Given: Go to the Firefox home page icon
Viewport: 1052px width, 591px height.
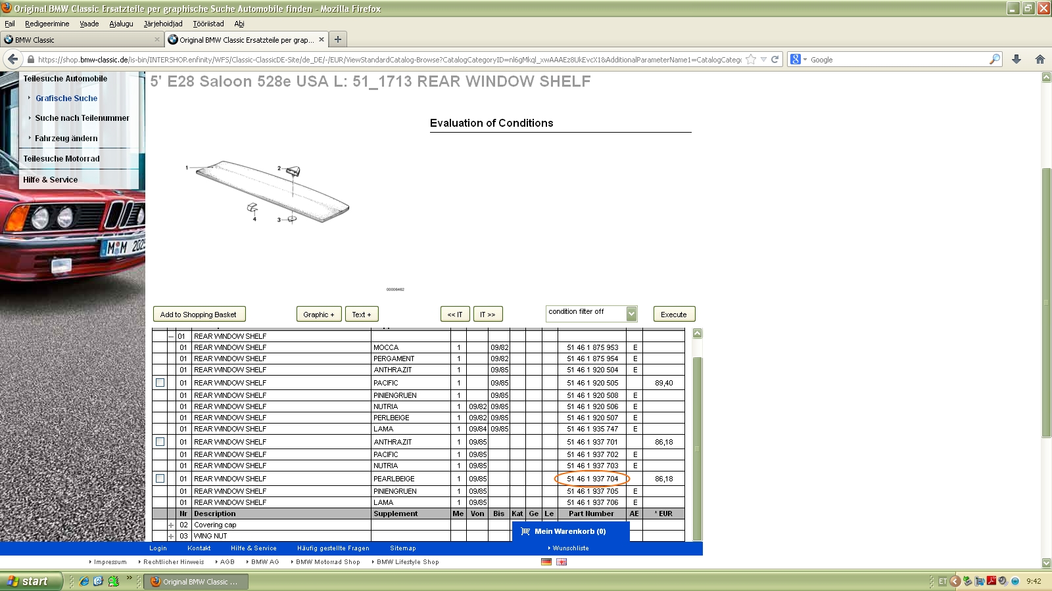Looking at the screenshot, I should click(x=1040, y=59).
